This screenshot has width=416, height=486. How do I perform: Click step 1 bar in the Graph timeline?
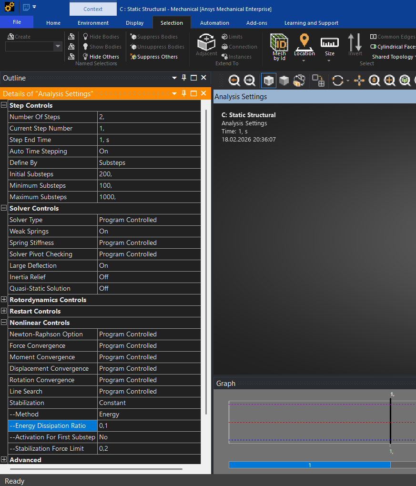coord(309,465)
